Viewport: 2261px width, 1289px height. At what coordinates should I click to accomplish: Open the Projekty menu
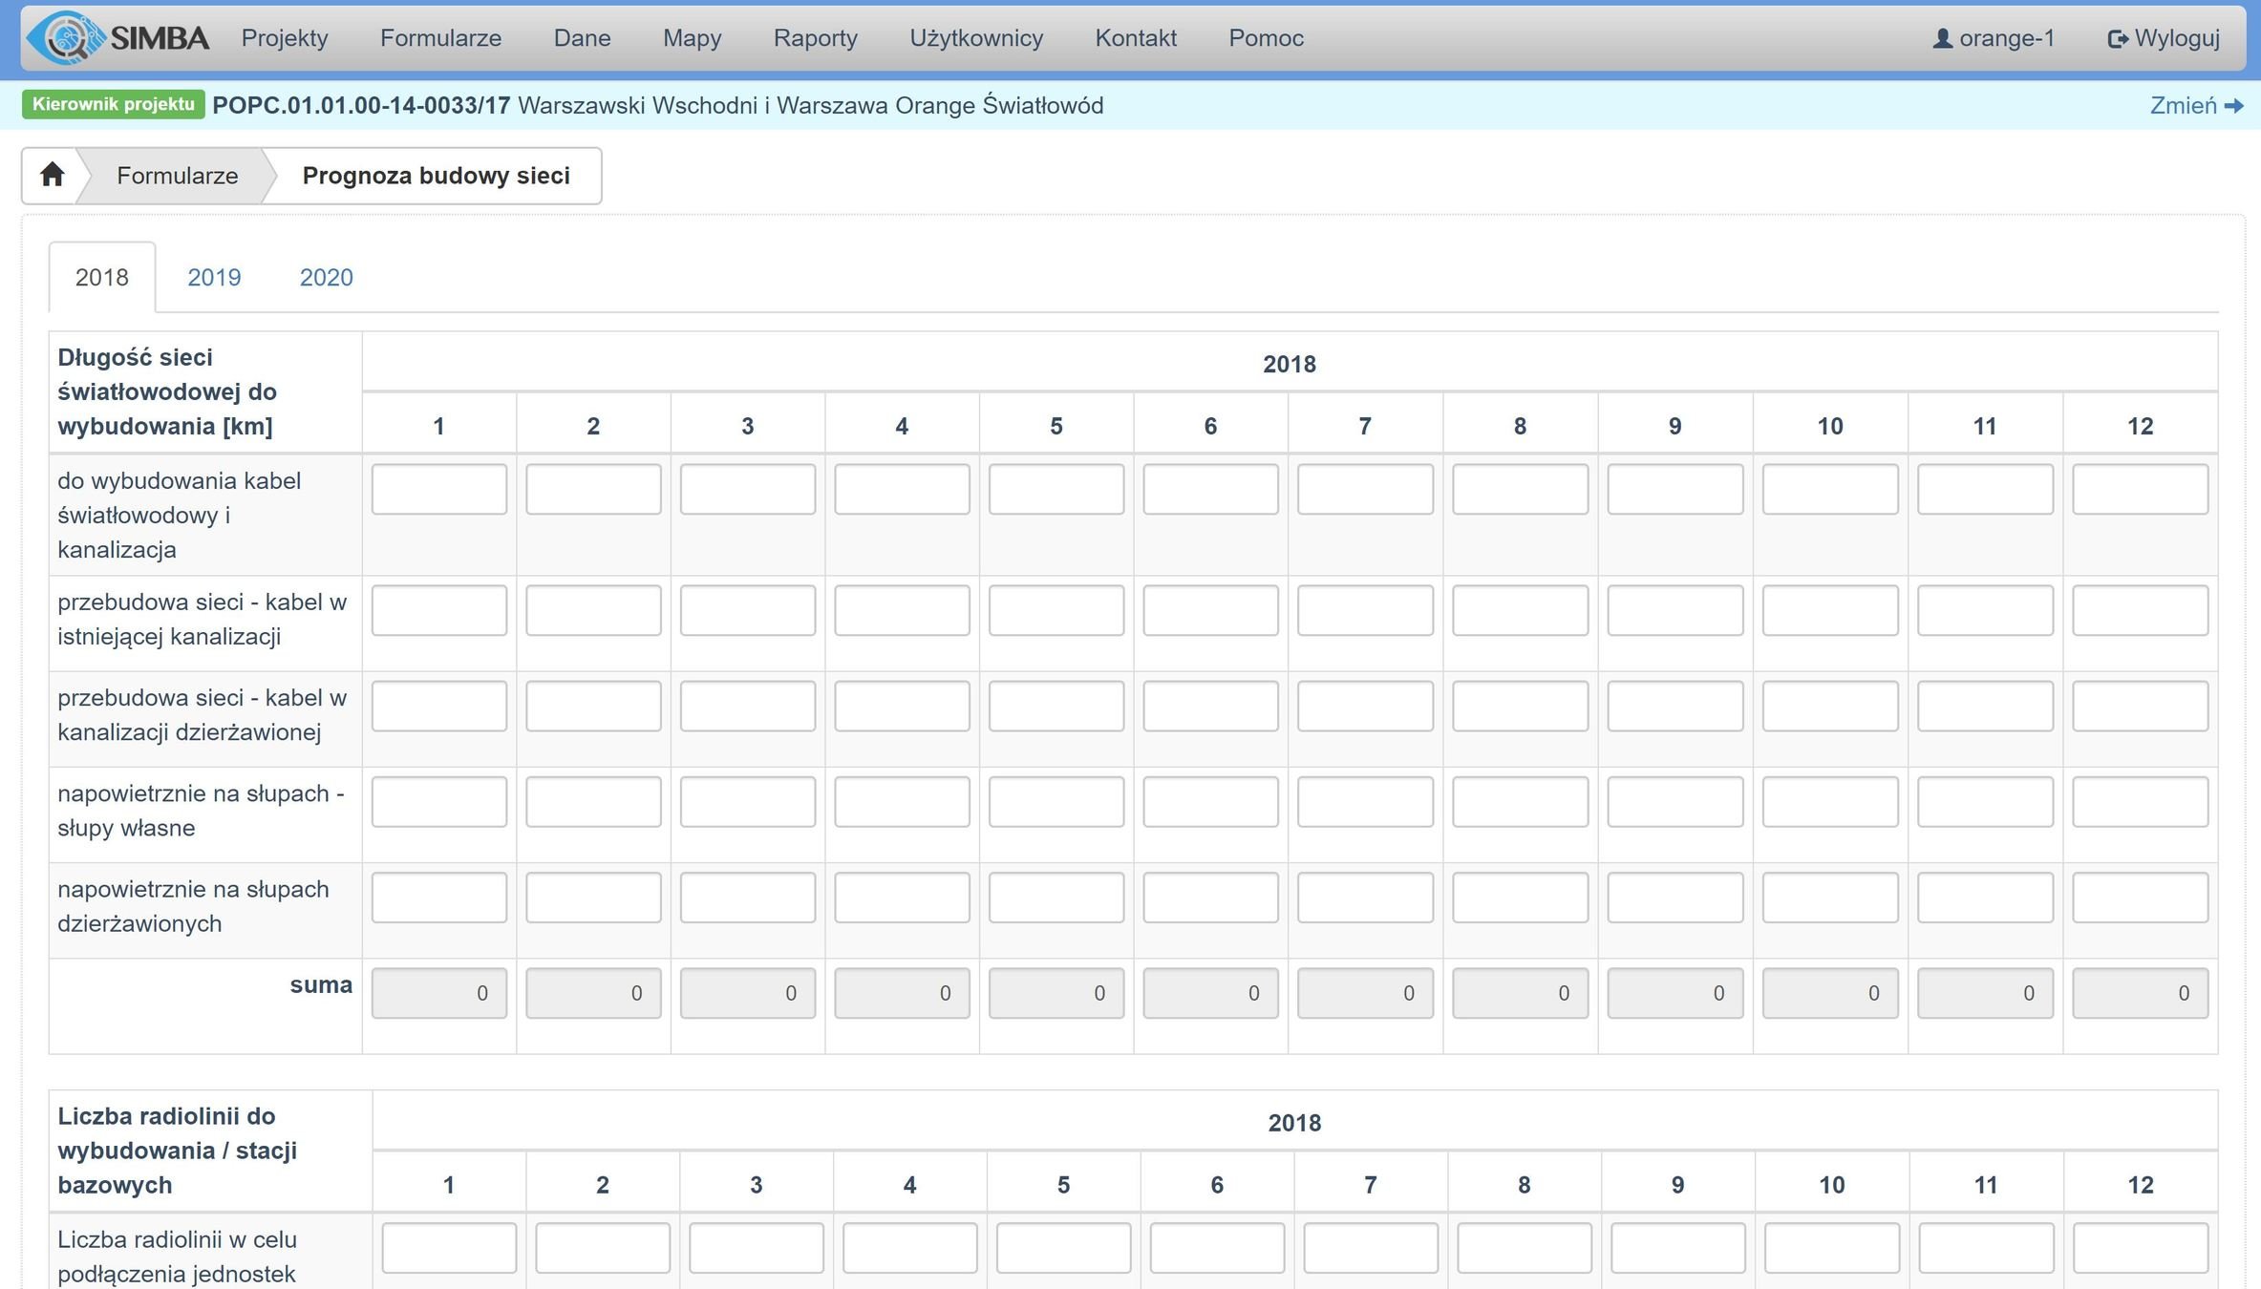pyautogui.click(x=284, y=38)
